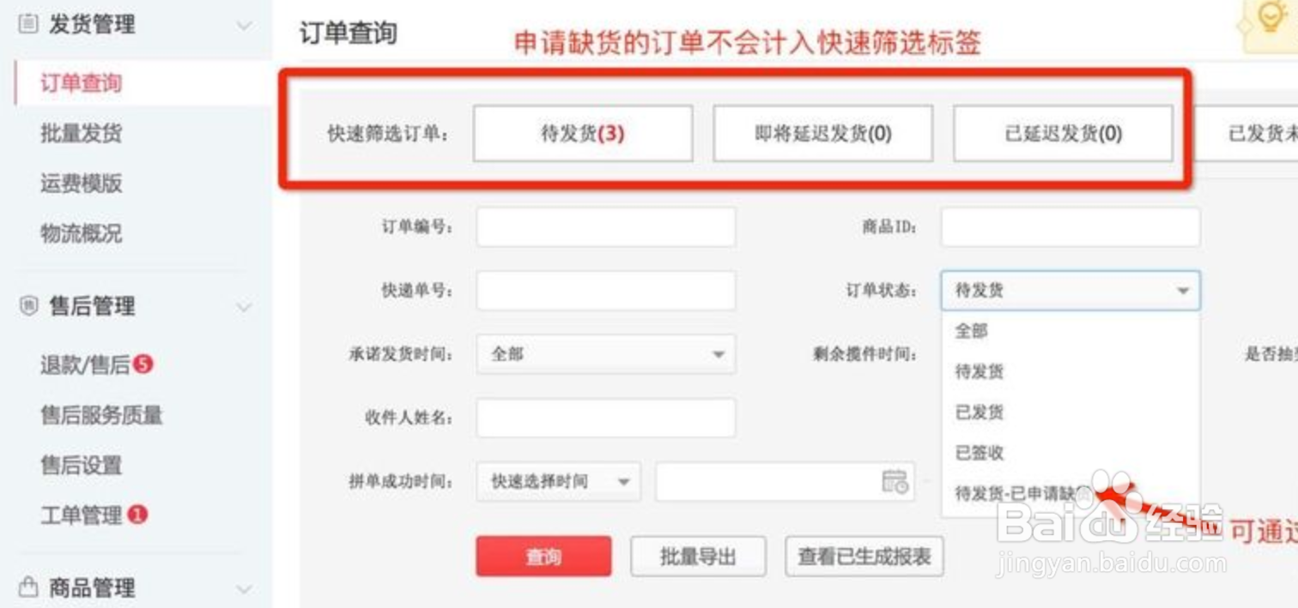Click the 商品管理 bag icon
This screenshot has width=1298, height=608.
click(x=28, y=587)
